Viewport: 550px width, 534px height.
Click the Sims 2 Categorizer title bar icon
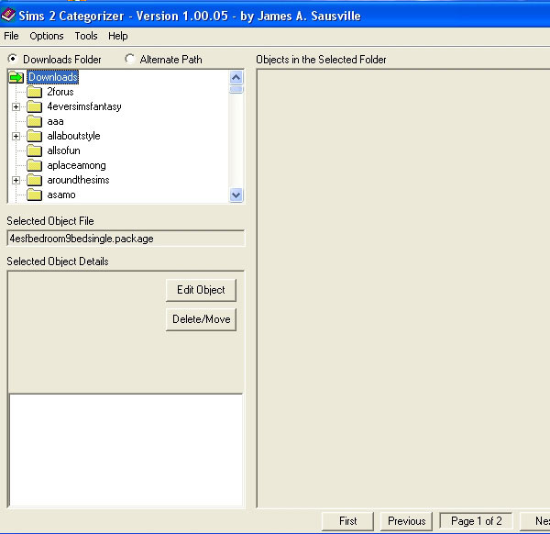(8, 15)
